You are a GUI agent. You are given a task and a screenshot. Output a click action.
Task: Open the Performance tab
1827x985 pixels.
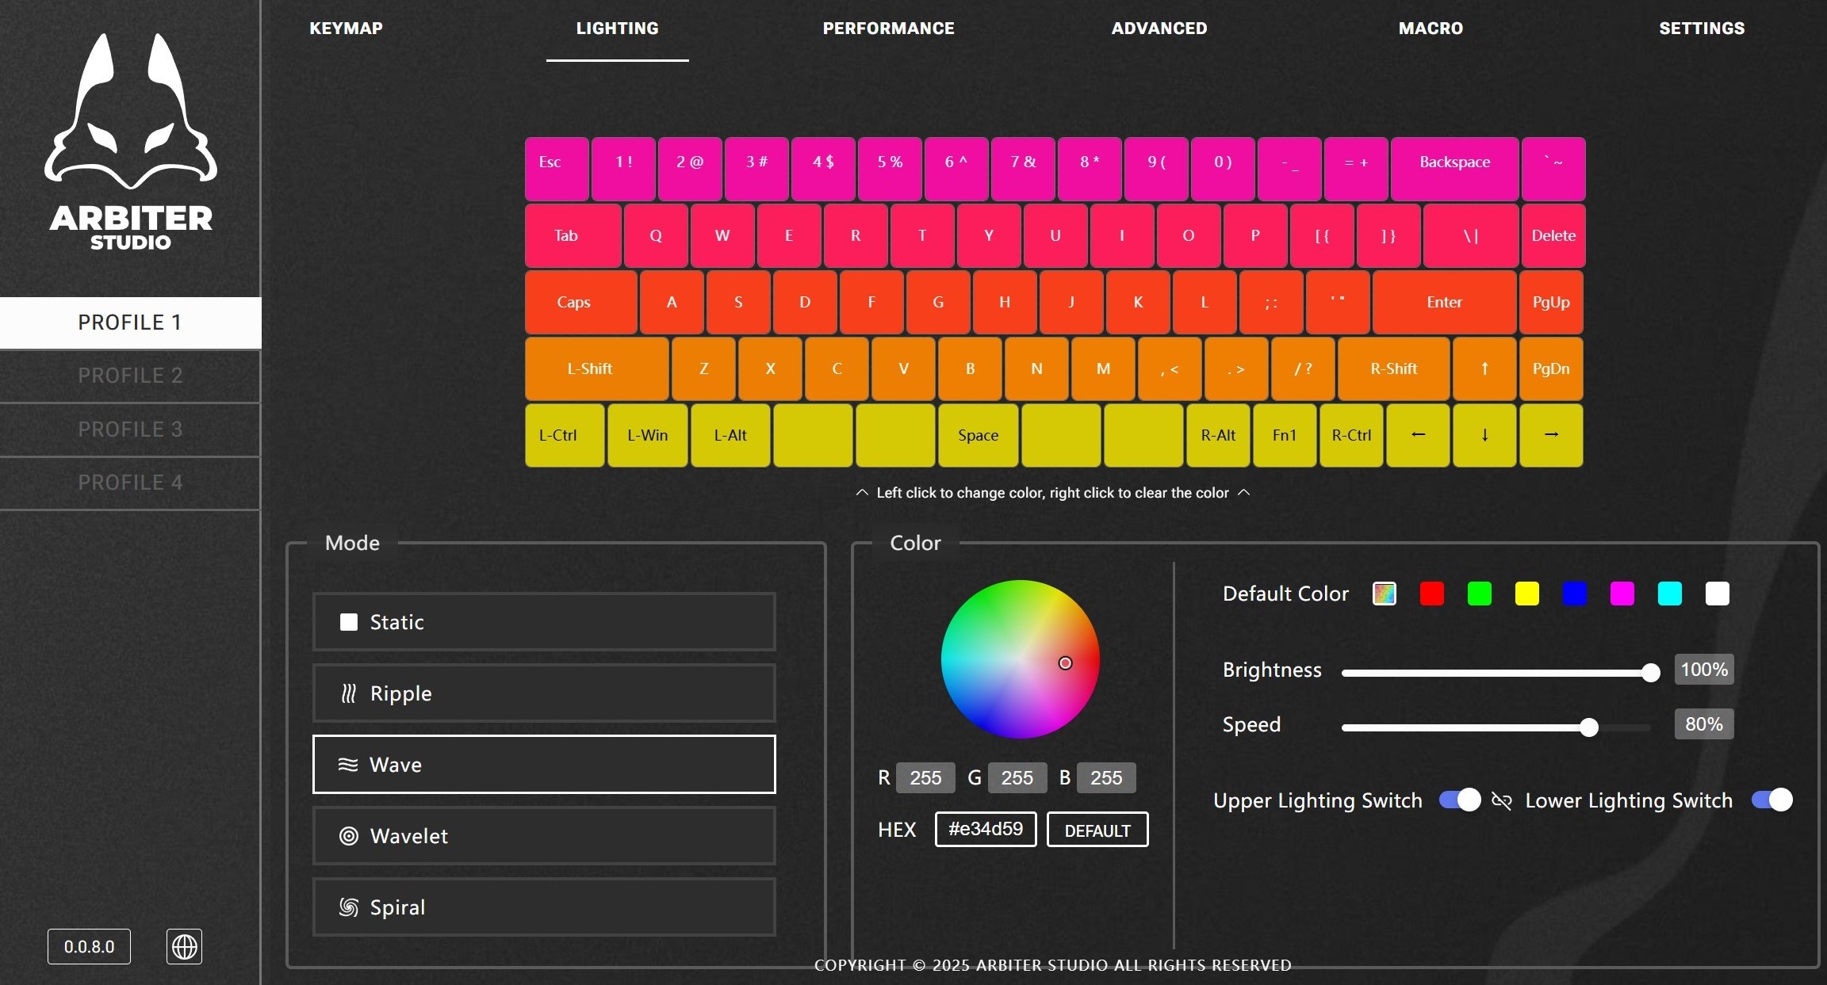[888, 29]
